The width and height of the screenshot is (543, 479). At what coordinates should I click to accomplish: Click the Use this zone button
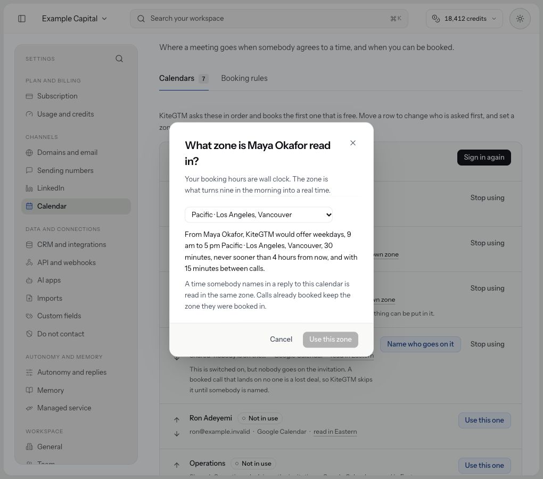[x=331, y=340]
